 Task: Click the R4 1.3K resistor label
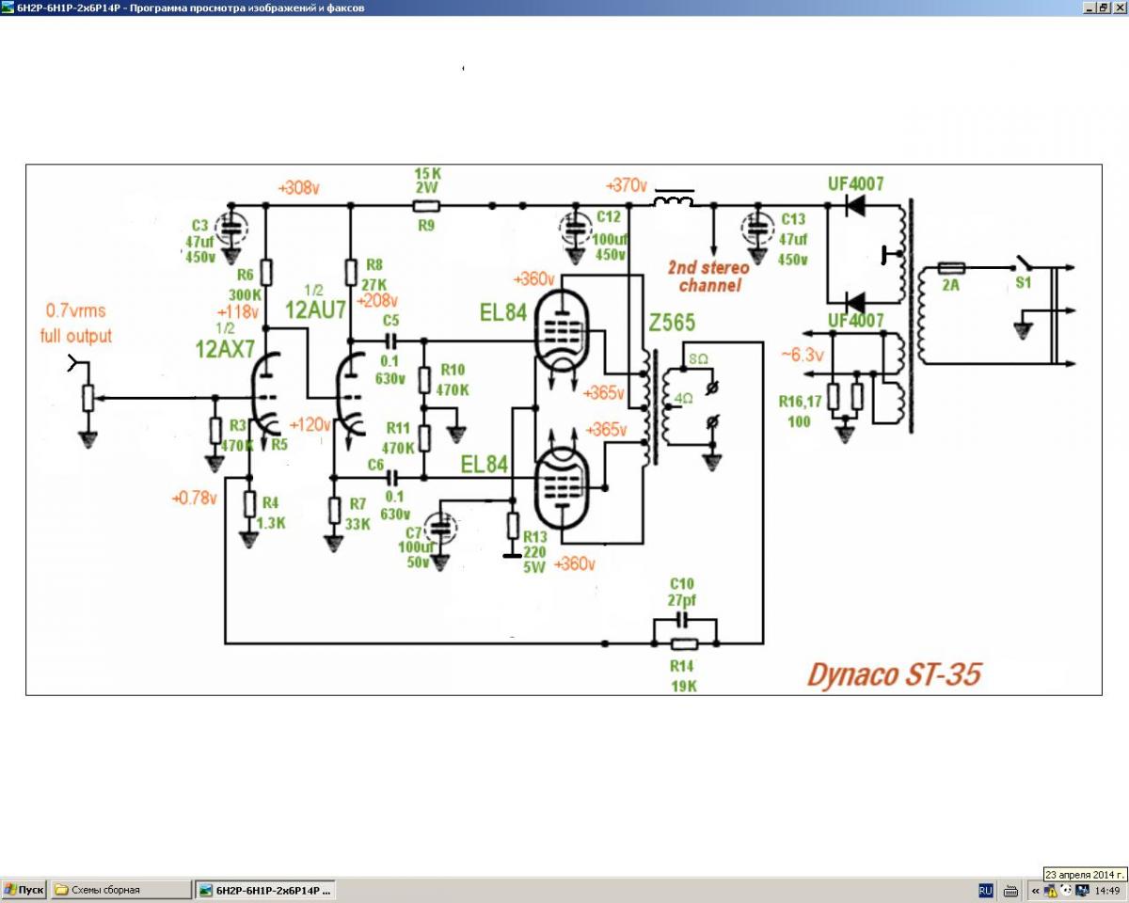pos(271,511)
